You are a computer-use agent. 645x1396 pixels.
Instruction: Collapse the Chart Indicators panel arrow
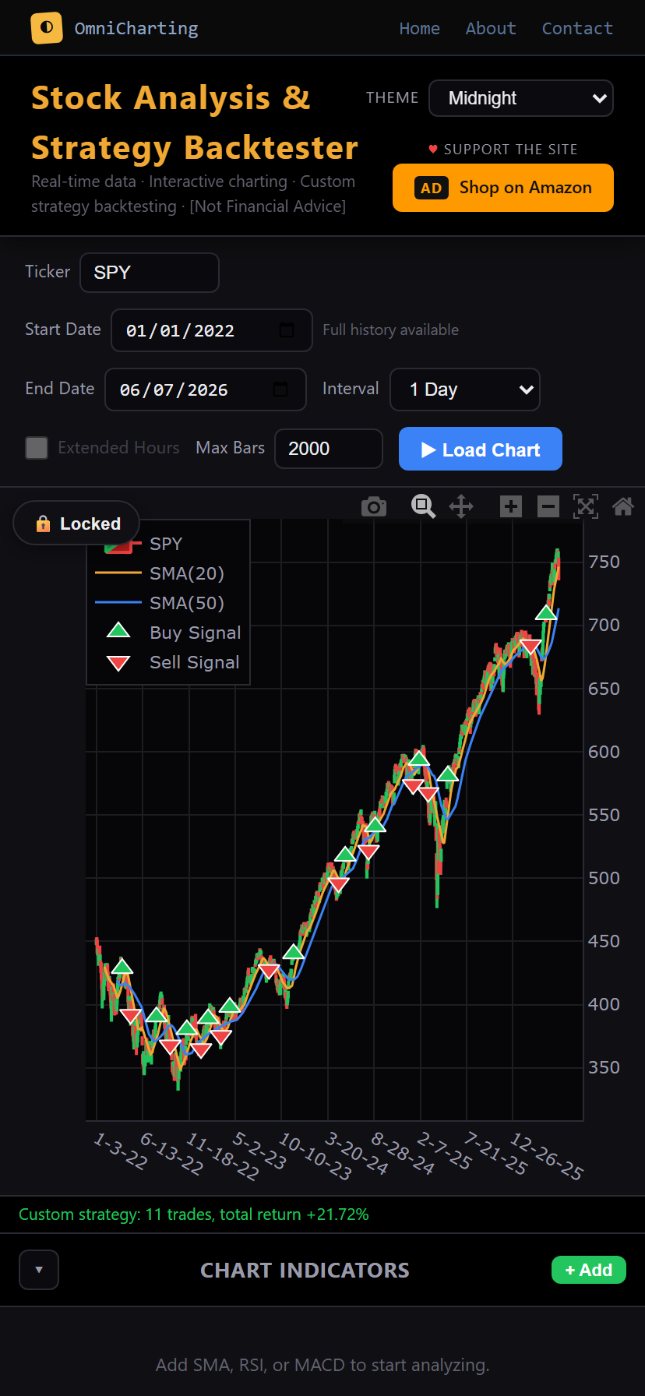(39, 1270)
